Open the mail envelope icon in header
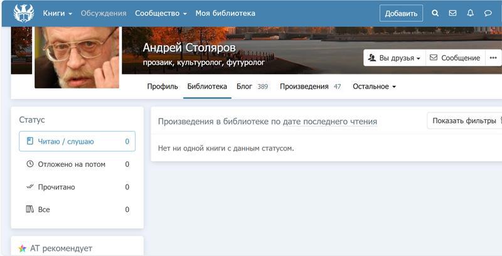 [x=452, y=13]
